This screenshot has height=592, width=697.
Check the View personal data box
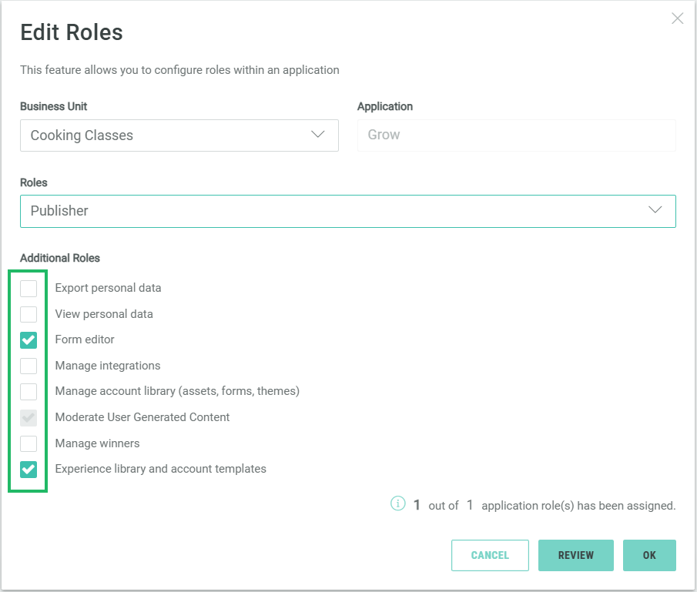click(x=28, y=314)
